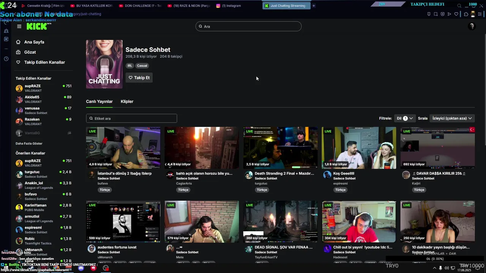Switch to the DON CHALLENGE browser tab
The height and width of the screenshot is (273, 486).
pyautogui.click(x=140, y=6)
